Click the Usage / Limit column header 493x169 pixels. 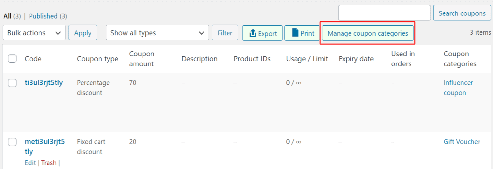tap(307, 59)
